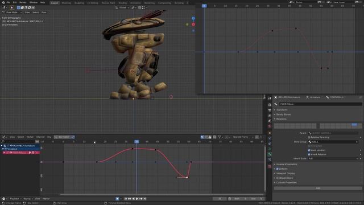Jump to the previous keyframe
The width and height of the screenshot is (364, 205).
tap(130, 199)
